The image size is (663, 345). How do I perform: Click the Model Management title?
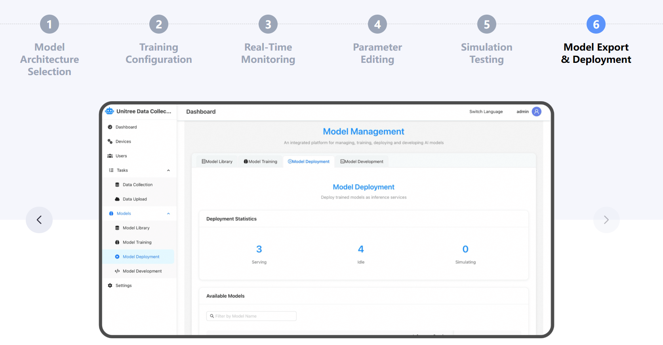(x=364, y=132)
